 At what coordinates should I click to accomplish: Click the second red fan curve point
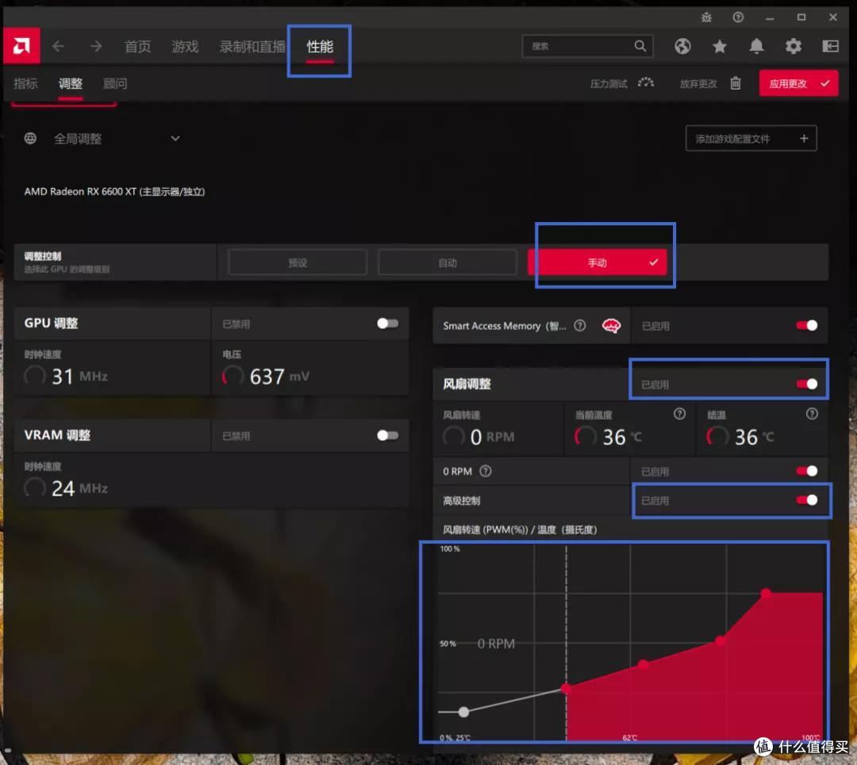coord(643,664)
